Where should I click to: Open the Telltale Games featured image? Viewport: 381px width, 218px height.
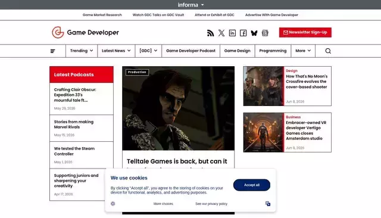point(179,108)
